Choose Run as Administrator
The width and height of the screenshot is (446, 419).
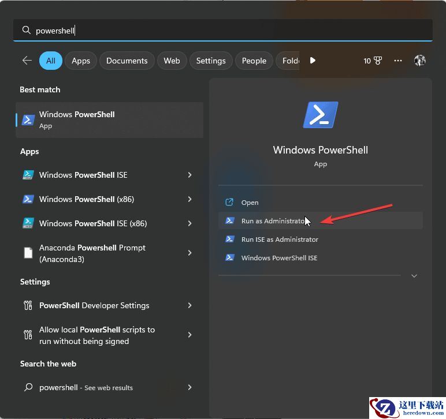(x=273, y=221)
